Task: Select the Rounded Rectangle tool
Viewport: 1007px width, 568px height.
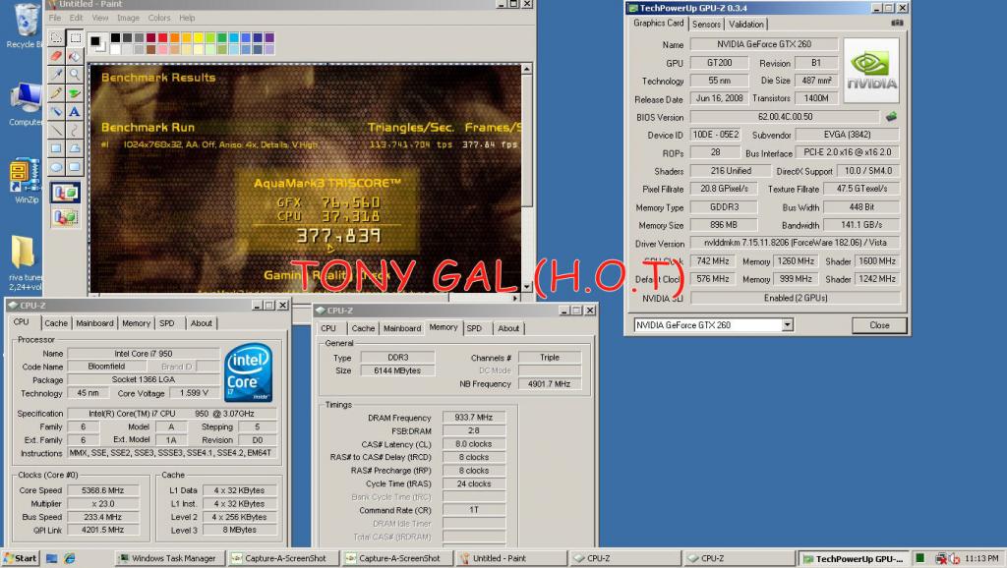Action: 75,167
